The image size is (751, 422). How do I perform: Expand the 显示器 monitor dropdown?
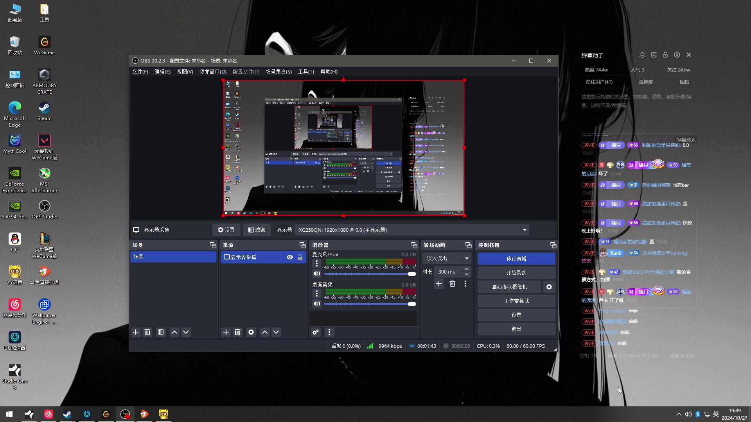point(525,230)
